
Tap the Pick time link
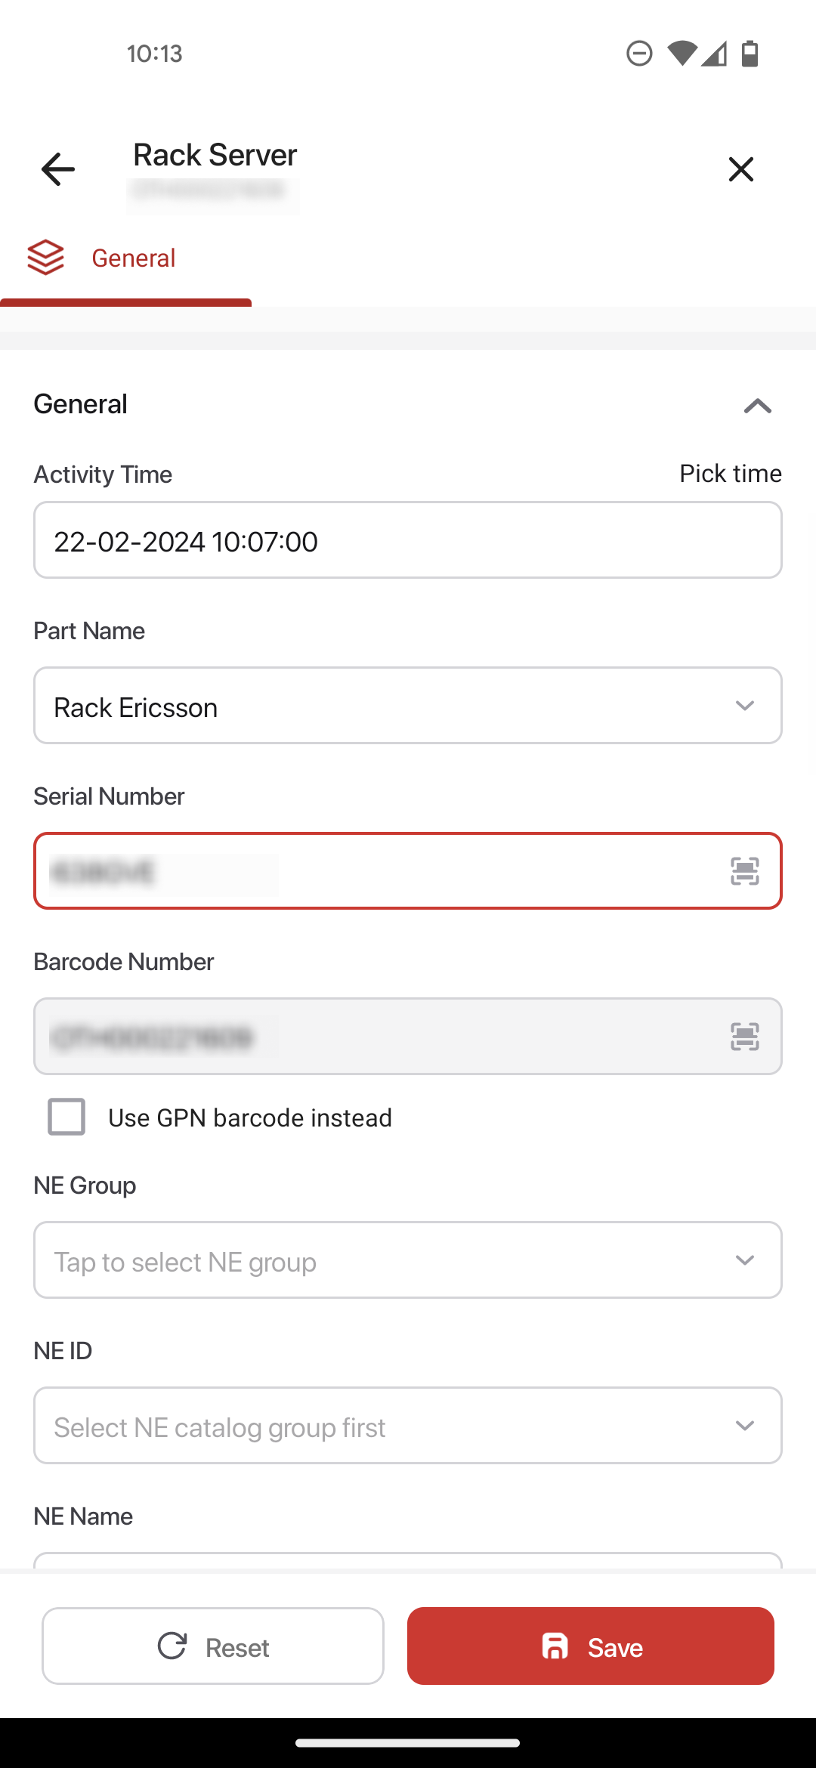[731, 474]
